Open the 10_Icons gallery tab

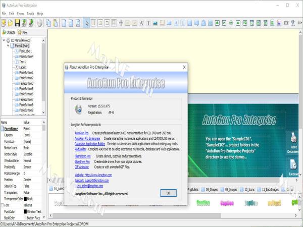point(247,189)
